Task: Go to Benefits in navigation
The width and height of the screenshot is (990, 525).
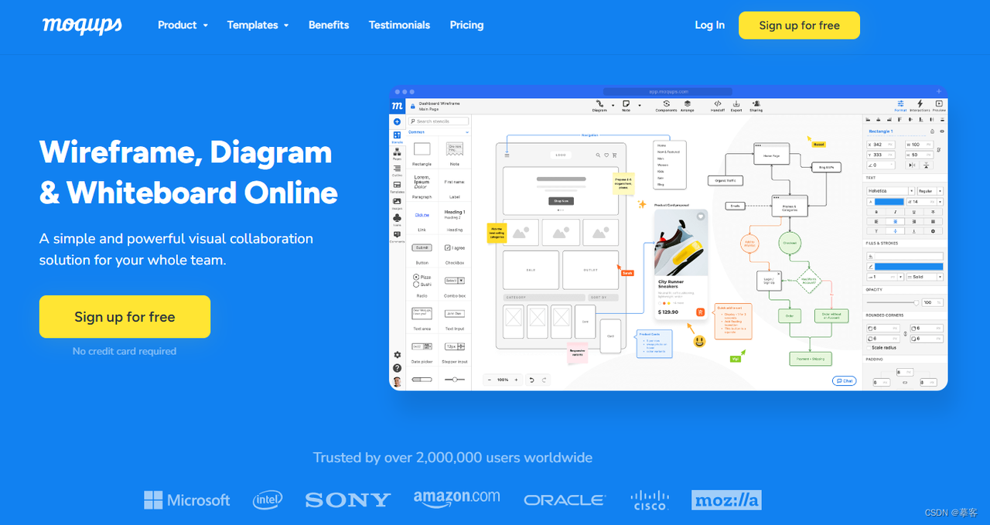Action: point(329,25)
